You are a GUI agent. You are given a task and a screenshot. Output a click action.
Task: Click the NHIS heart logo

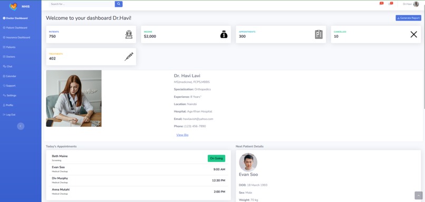[x=13, y=6]
